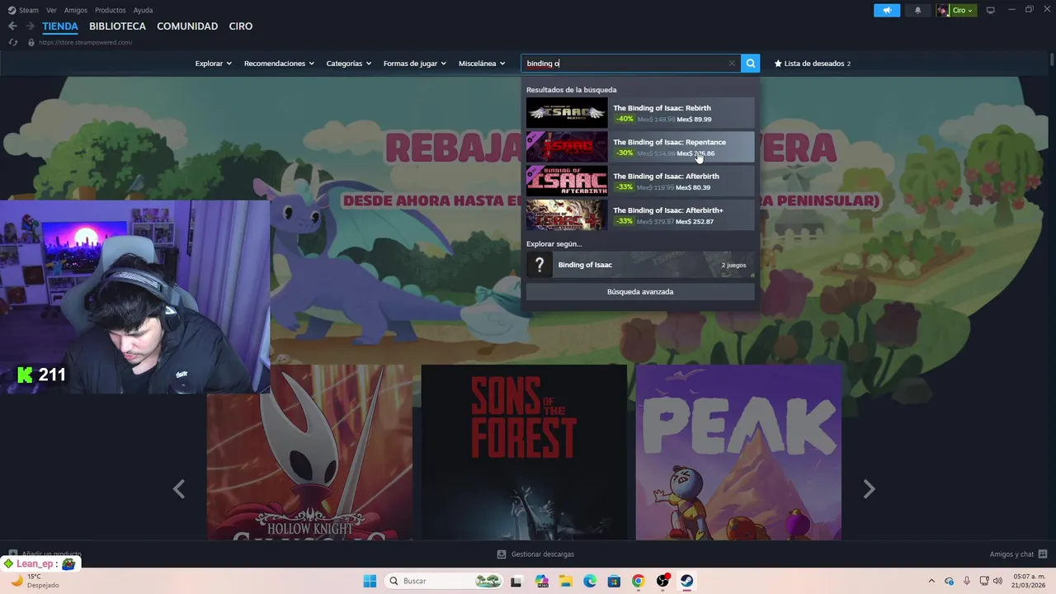Open the Amigos menu

tap(76, 10)
